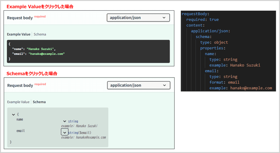Screen dimensions: 280x153
Task: Click the "content:" YAML line
Action: pos(195,25)
